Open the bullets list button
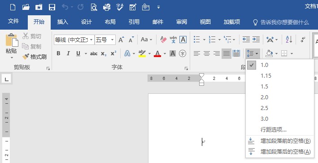 pos(197,40)
